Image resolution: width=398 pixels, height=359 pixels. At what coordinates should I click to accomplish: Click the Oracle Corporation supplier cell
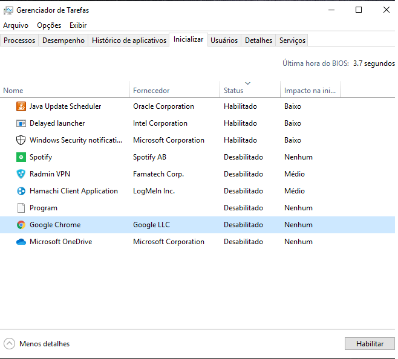click(x=163, y=106)
